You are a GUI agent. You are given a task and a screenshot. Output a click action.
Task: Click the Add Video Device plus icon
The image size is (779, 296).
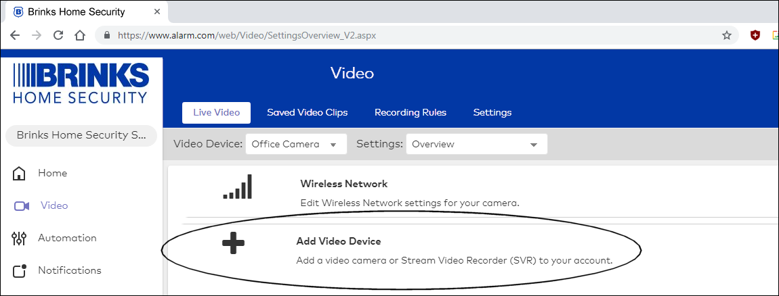[x=234, y=243]
